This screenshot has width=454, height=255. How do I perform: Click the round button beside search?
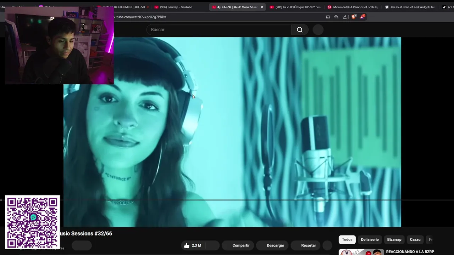[x=318, y=30]
